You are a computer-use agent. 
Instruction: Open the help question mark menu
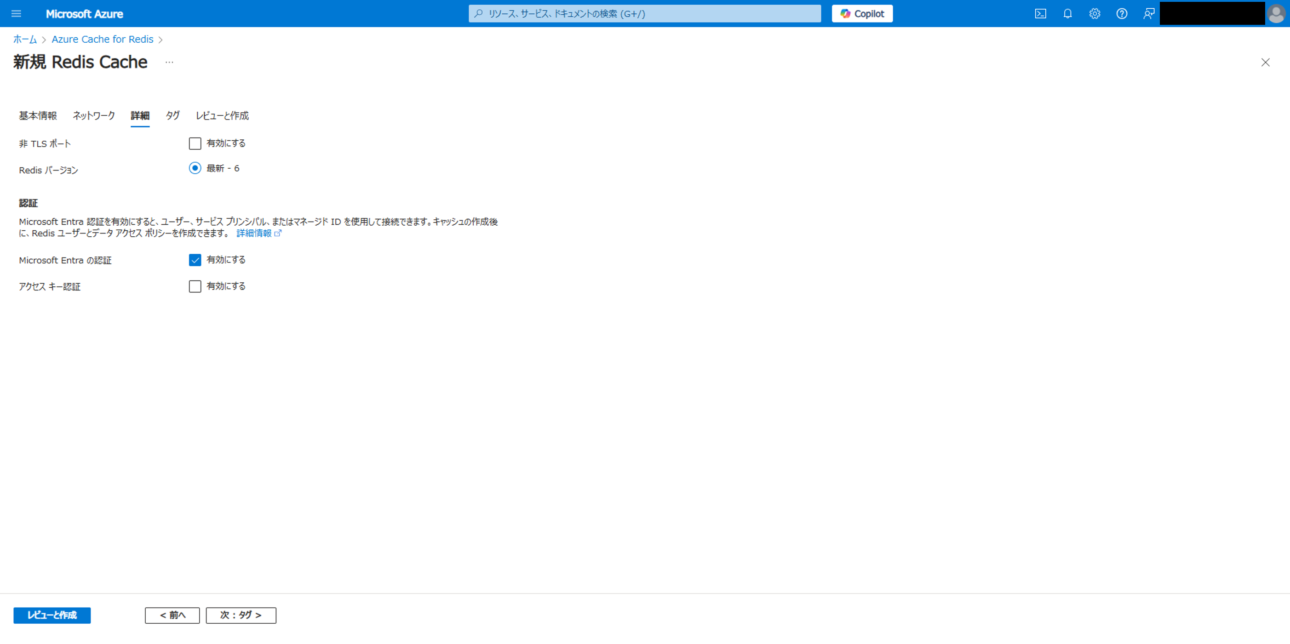[x=1121, y=13]
